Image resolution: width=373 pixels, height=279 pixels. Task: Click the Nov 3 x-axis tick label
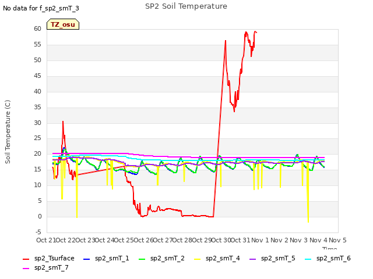click(x=298, y=240)
